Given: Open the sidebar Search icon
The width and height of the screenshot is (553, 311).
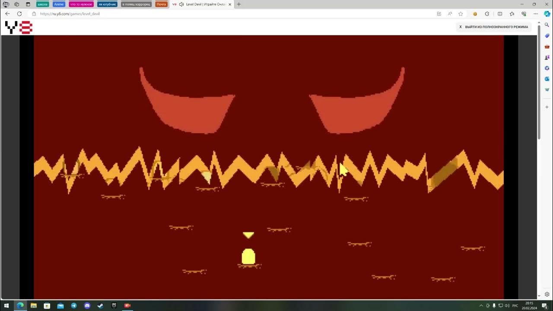Looking at the screenshot, I should [547, 25].
